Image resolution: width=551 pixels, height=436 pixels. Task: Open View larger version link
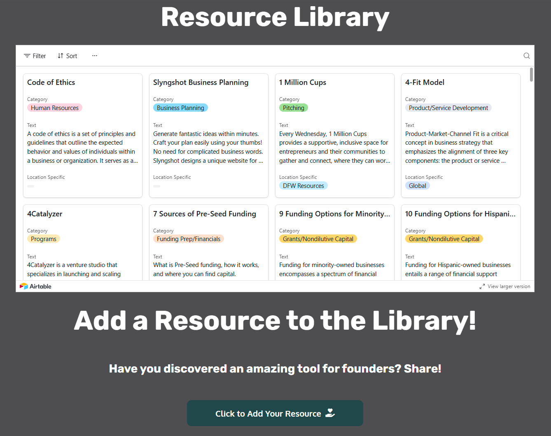point(509,286)
